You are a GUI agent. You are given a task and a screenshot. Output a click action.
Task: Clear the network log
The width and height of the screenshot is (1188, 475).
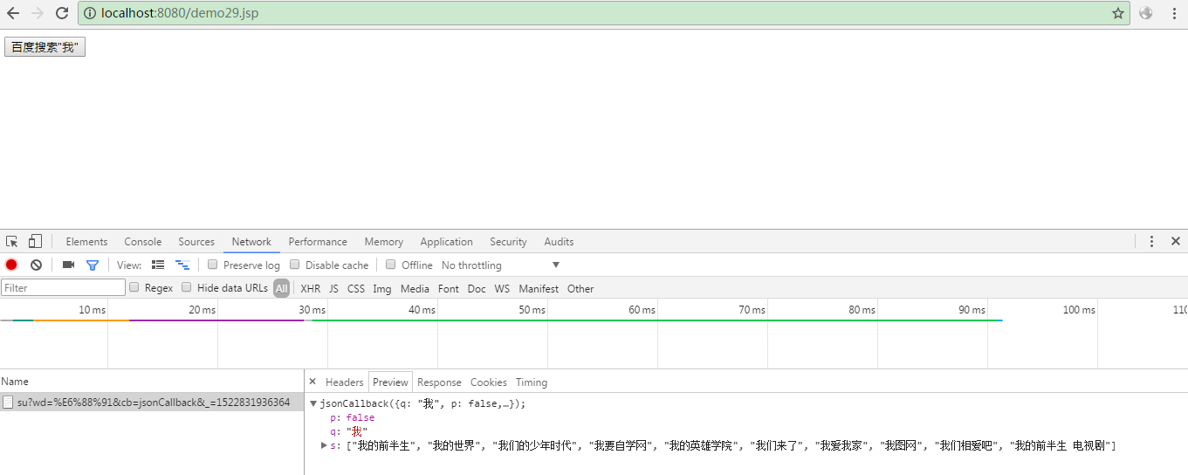[x=36, y=265]
